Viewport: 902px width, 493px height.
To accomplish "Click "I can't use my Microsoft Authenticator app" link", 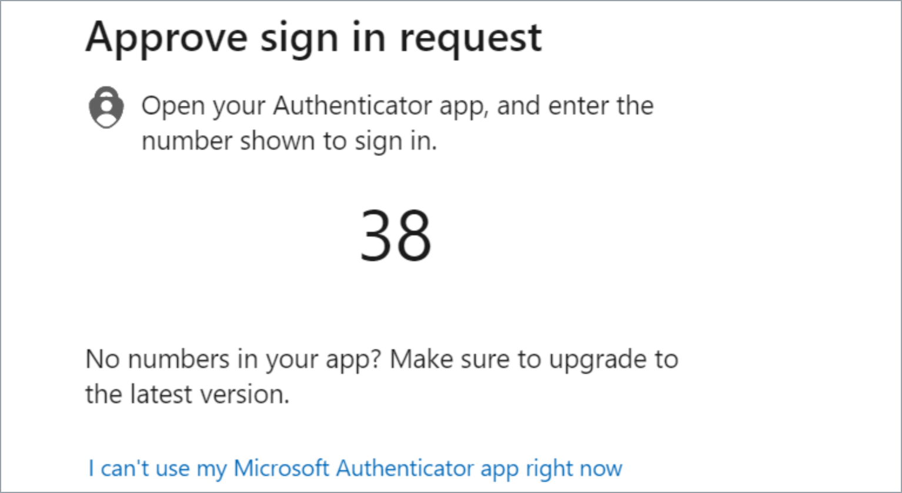I will [355, 468].
